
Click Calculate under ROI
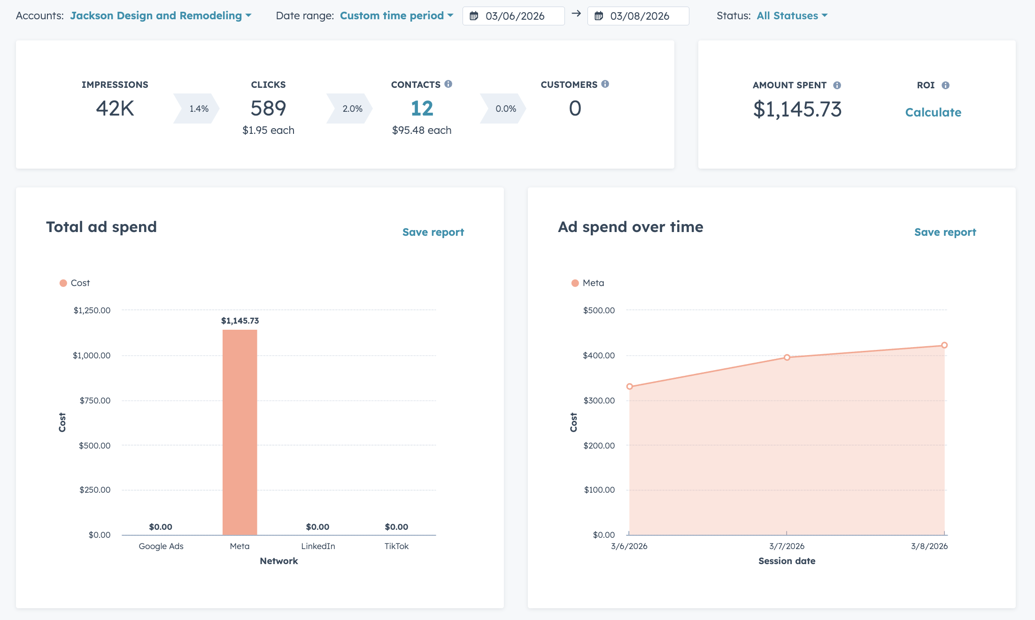point(933,112)
